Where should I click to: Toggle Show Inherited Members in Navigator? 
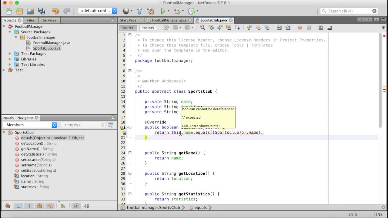coord(8,206)
